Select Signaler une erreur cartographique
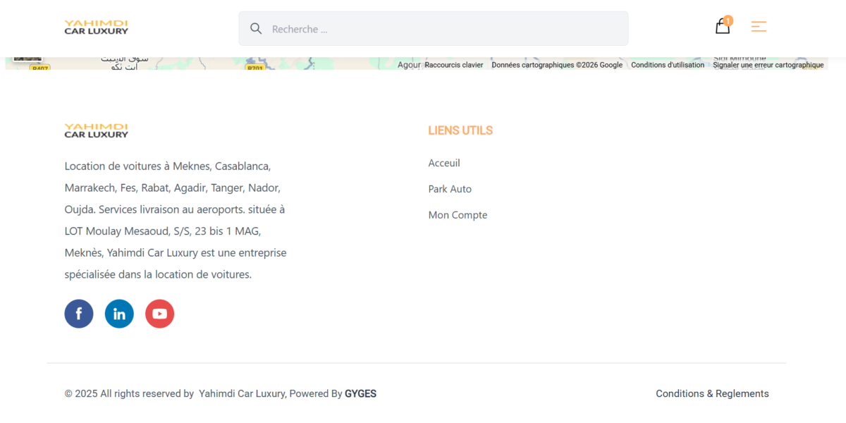This screenshot has width=846, height=423. [x=768, y=65]
